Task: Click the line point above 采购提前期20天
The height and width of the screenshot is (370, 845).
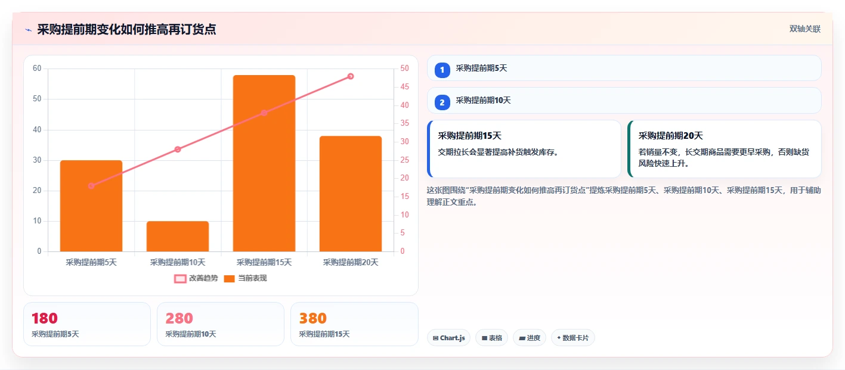Action: click(351, 76)
